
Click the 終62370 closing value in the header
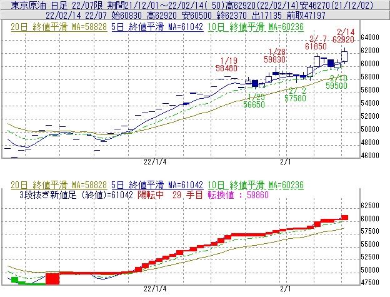tap(232, 16)
